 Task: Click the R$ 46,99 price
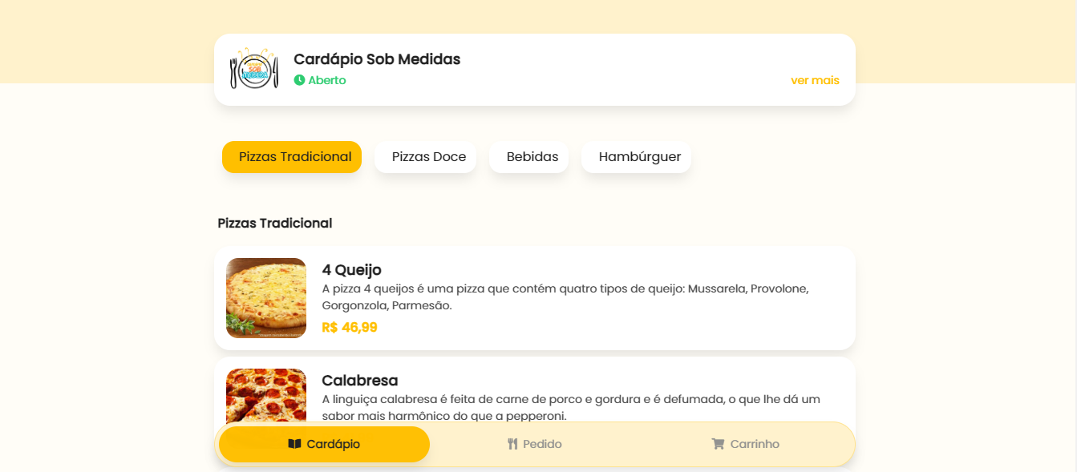click(350, 327)
